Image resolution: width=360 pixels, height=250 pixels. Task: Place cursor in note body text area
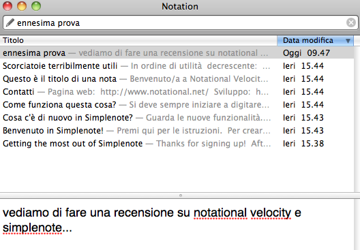tap(177, 224)
